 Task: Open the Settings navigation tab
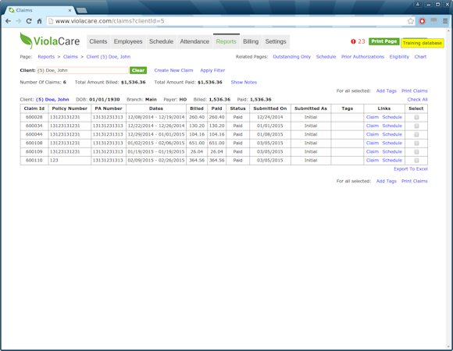[276, 41]
